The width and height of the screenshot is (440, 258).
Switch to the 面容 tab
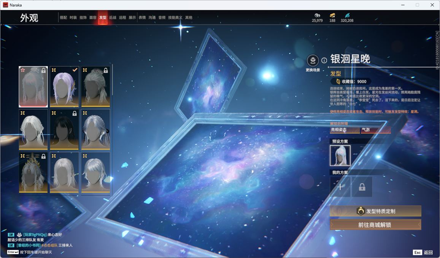93,17
